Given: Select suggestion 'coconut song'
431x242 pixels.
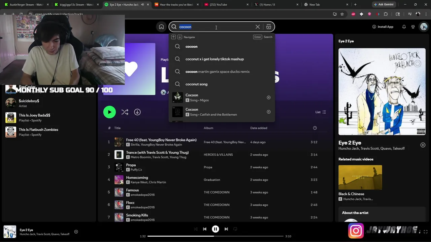Looking at the screenshot, I should point(222,84).
